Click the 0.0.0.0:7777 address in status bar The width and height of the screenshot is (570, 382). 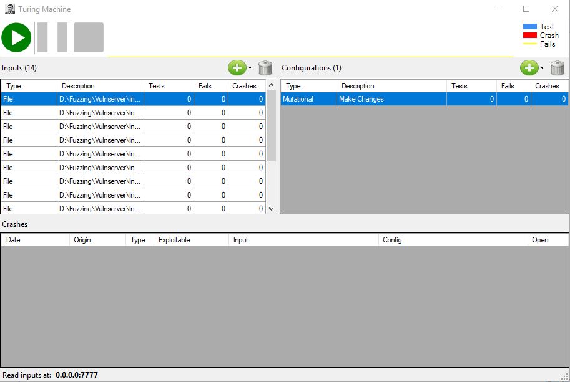[77, 375]
